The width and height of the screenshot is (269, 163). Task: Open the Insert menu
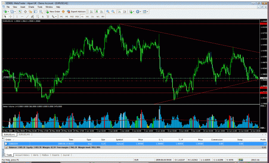pos(23,7)
